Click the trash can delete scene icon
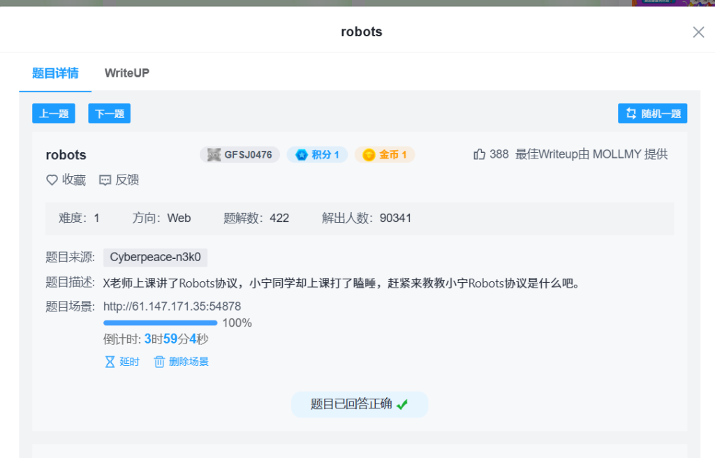The height and width of the screenshot is (458, 715). click(x=159, y=362)
